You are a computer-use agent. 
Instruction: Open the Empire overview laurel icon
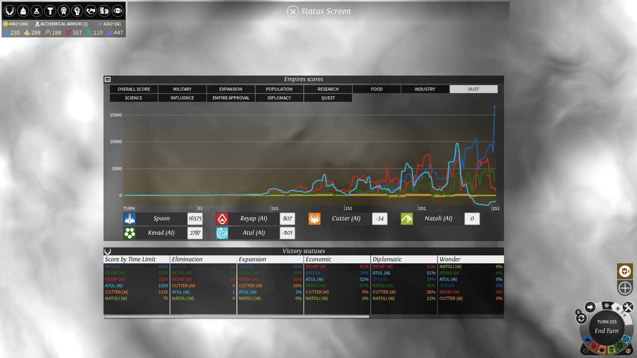[x=10, y=11]
